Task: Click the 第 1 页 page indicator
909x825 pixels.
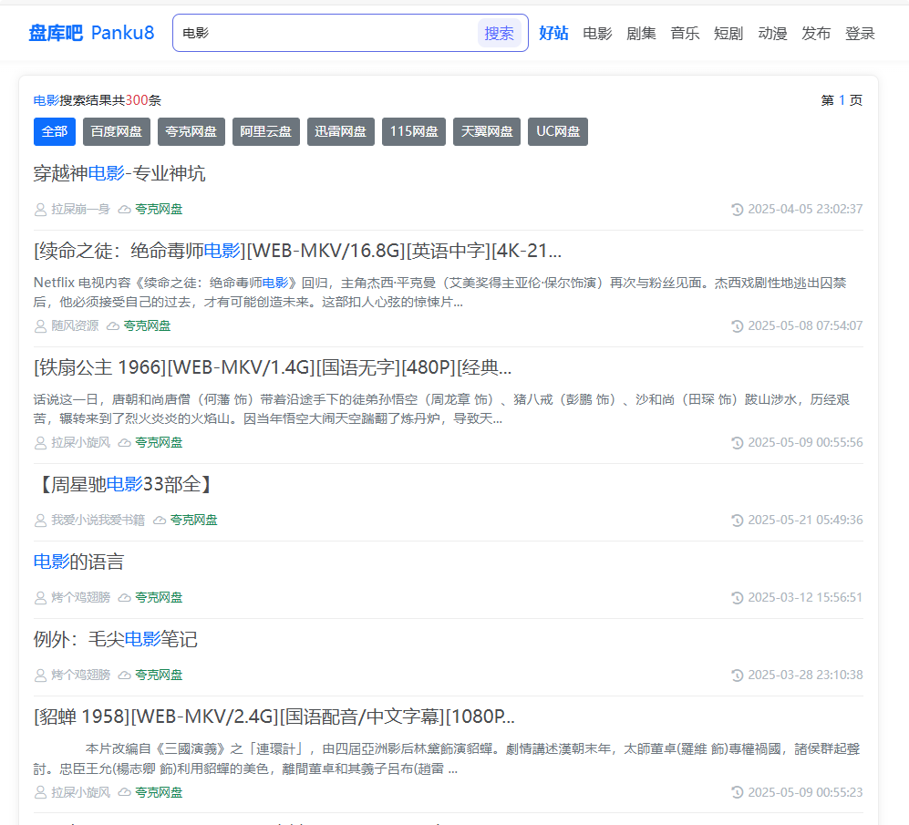Action: click(842, 100)
